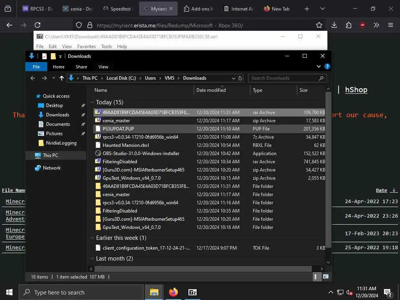Open Firefox tab overview icon at far left
This screenshot has width=400, height=300.
tap(8, 9)
